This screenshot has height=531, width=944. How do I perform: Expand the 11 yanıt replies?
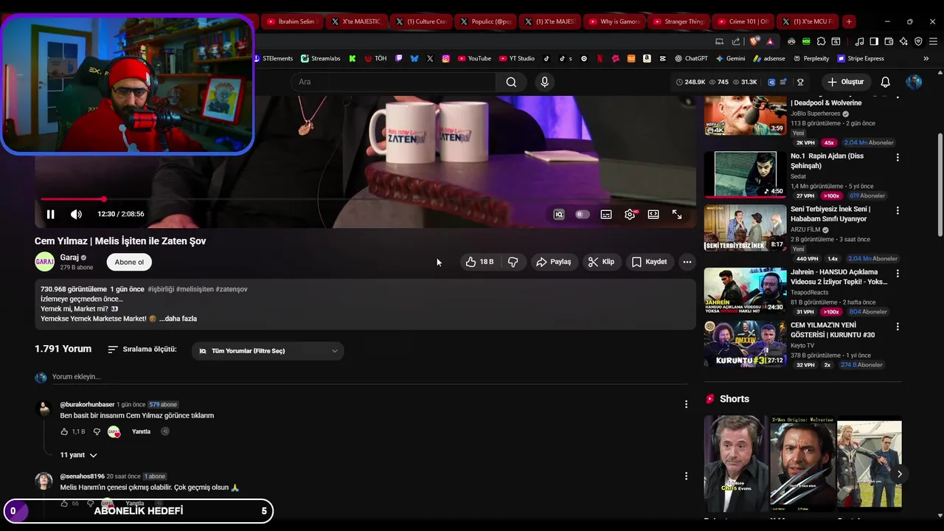78,455
